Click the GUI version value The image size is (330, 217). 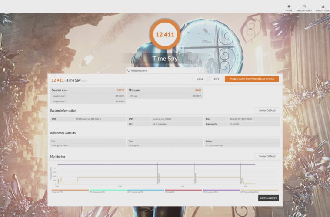tap(160, 124)
